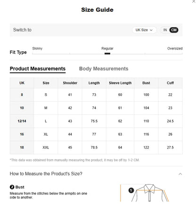Click the XXL size cell
The image size is (196, 205).
tap(46, 148)
